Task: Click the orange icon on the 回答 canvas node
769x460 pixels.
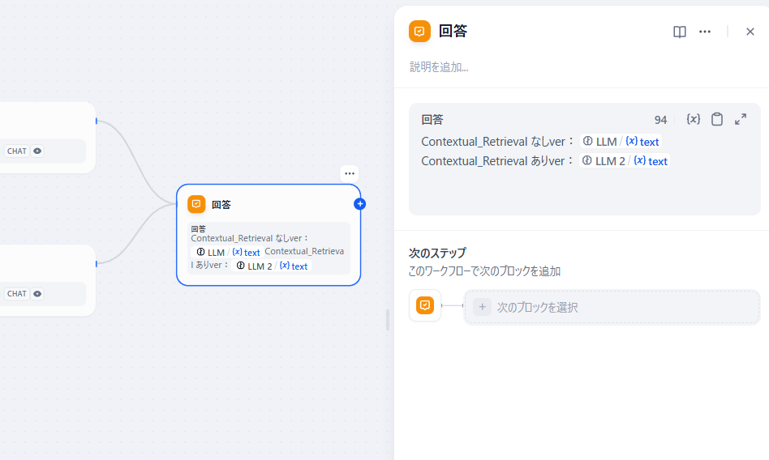Action: (196, 204)
